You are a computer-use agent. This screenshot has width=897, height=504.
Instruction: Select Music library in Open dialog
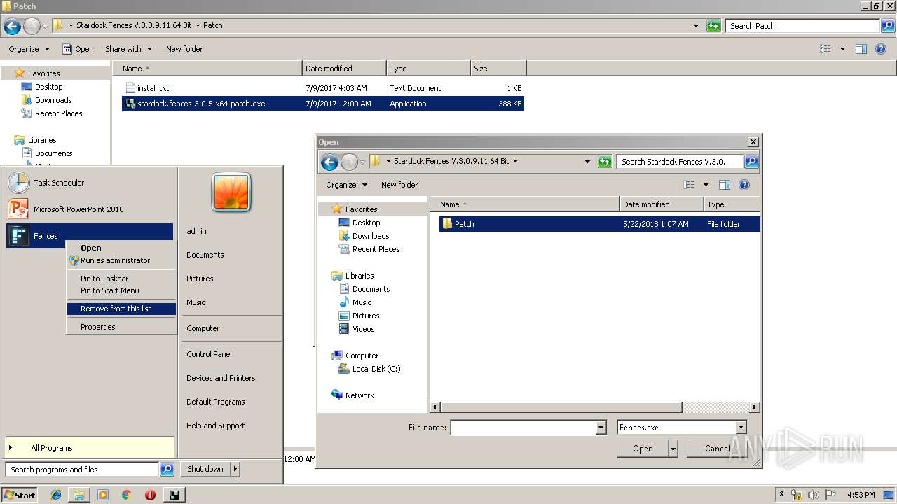click(x=362, y=302)
